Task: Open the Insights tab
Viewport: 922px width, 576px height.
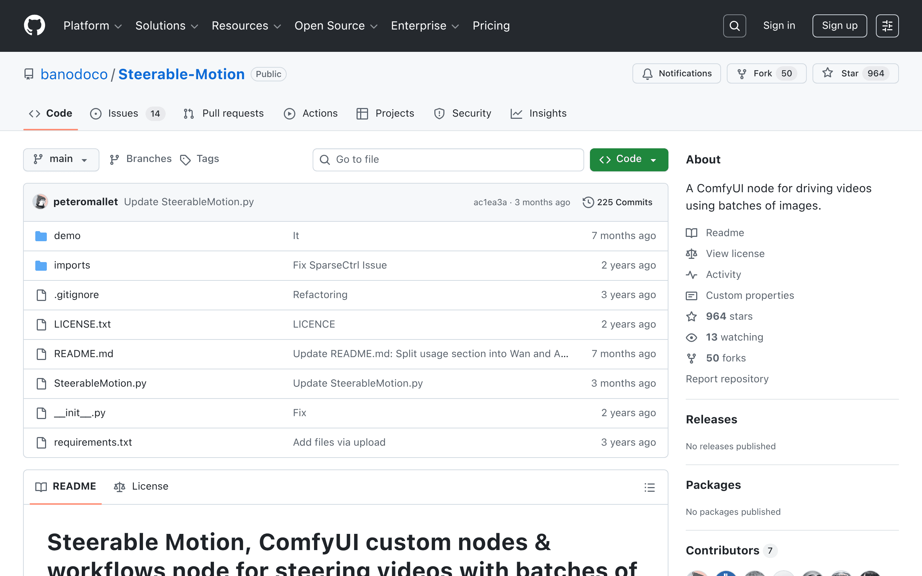Action: (538, 113)
